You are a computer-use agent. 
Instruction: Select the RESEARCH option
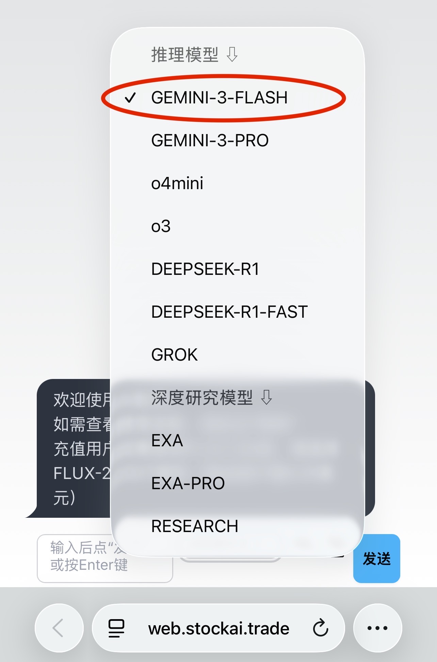(x=195, y=526)
